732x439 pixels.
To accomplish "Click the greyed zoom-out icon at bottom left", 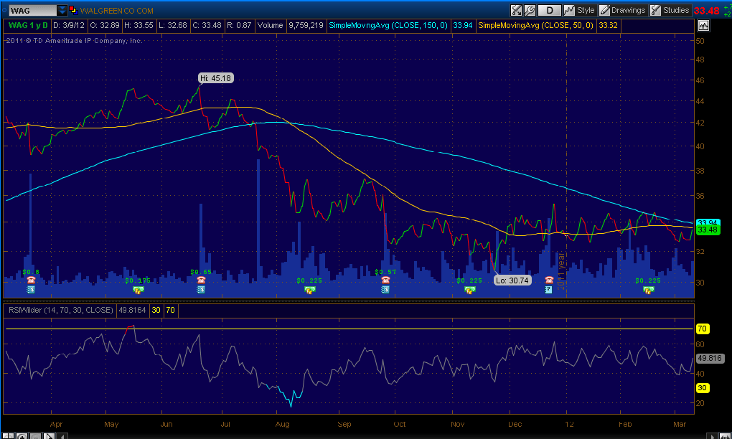I will [x=35, y=436].
